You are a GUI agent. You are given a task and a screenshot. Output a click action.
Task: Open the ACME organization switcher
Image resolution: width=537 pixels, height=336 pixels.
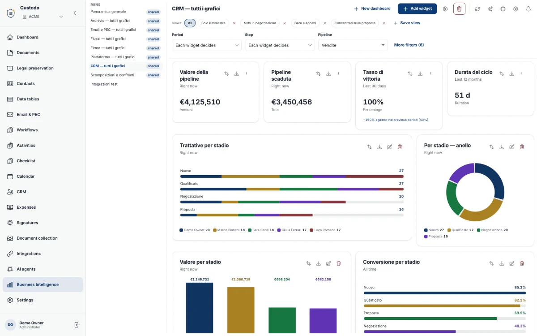point(43,17)
